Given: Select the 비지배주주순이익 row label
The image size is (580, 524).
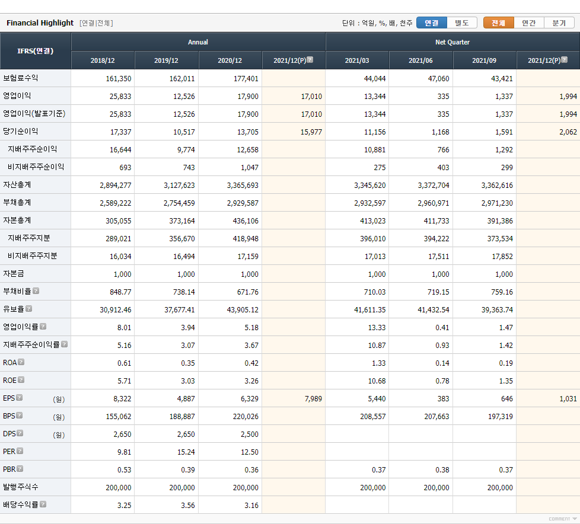Looking at the screenshot, I should coord(36,167).
